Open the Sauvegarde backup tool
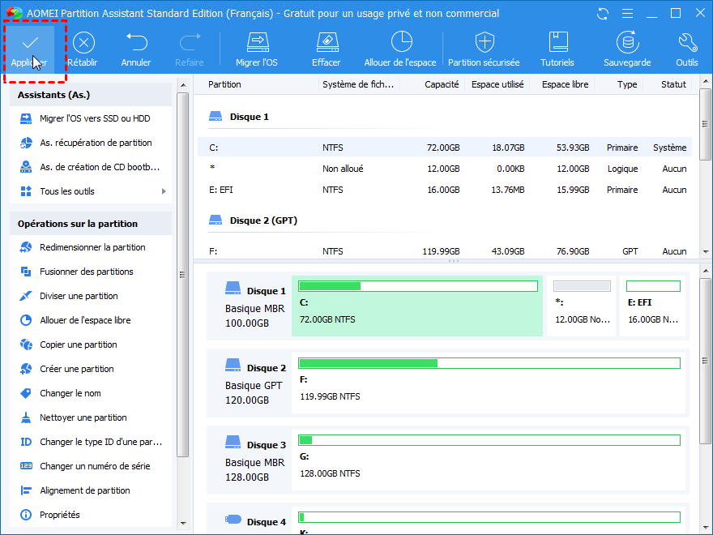 click(626, 42)
